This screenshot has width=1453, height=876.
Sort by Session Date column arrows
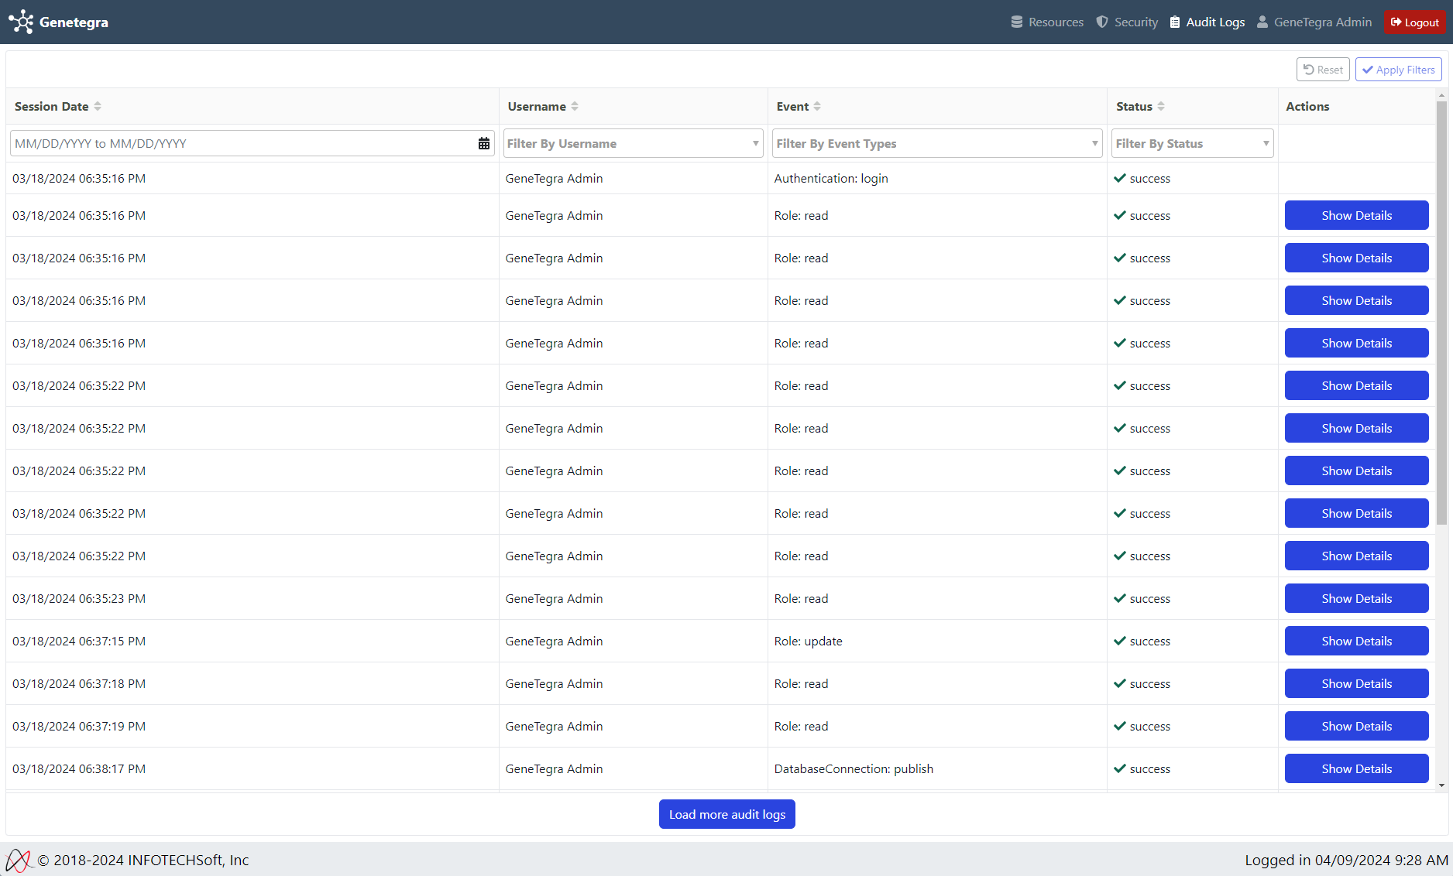(98, 107)
